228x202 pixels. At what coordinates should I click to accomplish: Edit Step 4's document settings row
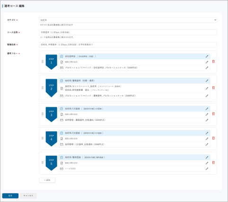click(207, 139)
